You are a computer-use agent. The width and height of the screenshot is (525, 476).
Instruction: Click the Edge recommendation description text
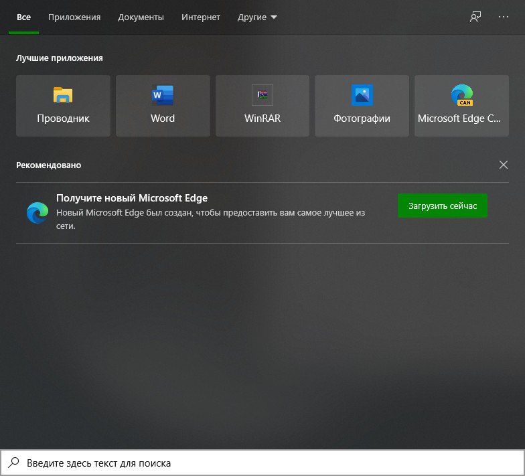(x=210, y=220)
